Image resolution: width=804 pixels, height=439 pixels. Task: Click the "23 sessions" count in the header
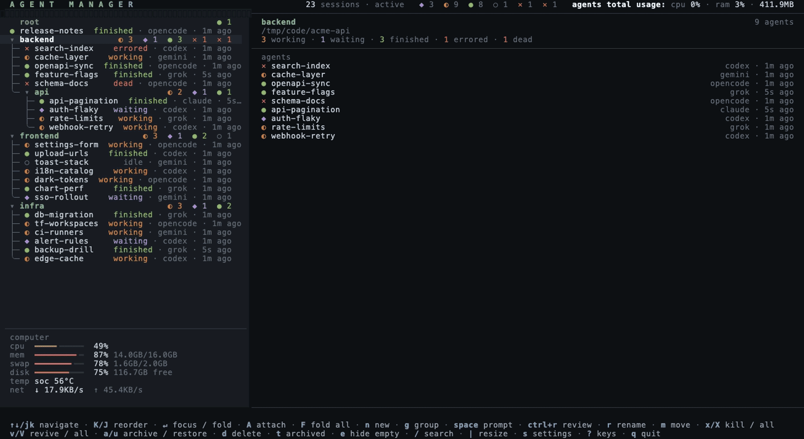pyautogui.click(x=332, y=5)
